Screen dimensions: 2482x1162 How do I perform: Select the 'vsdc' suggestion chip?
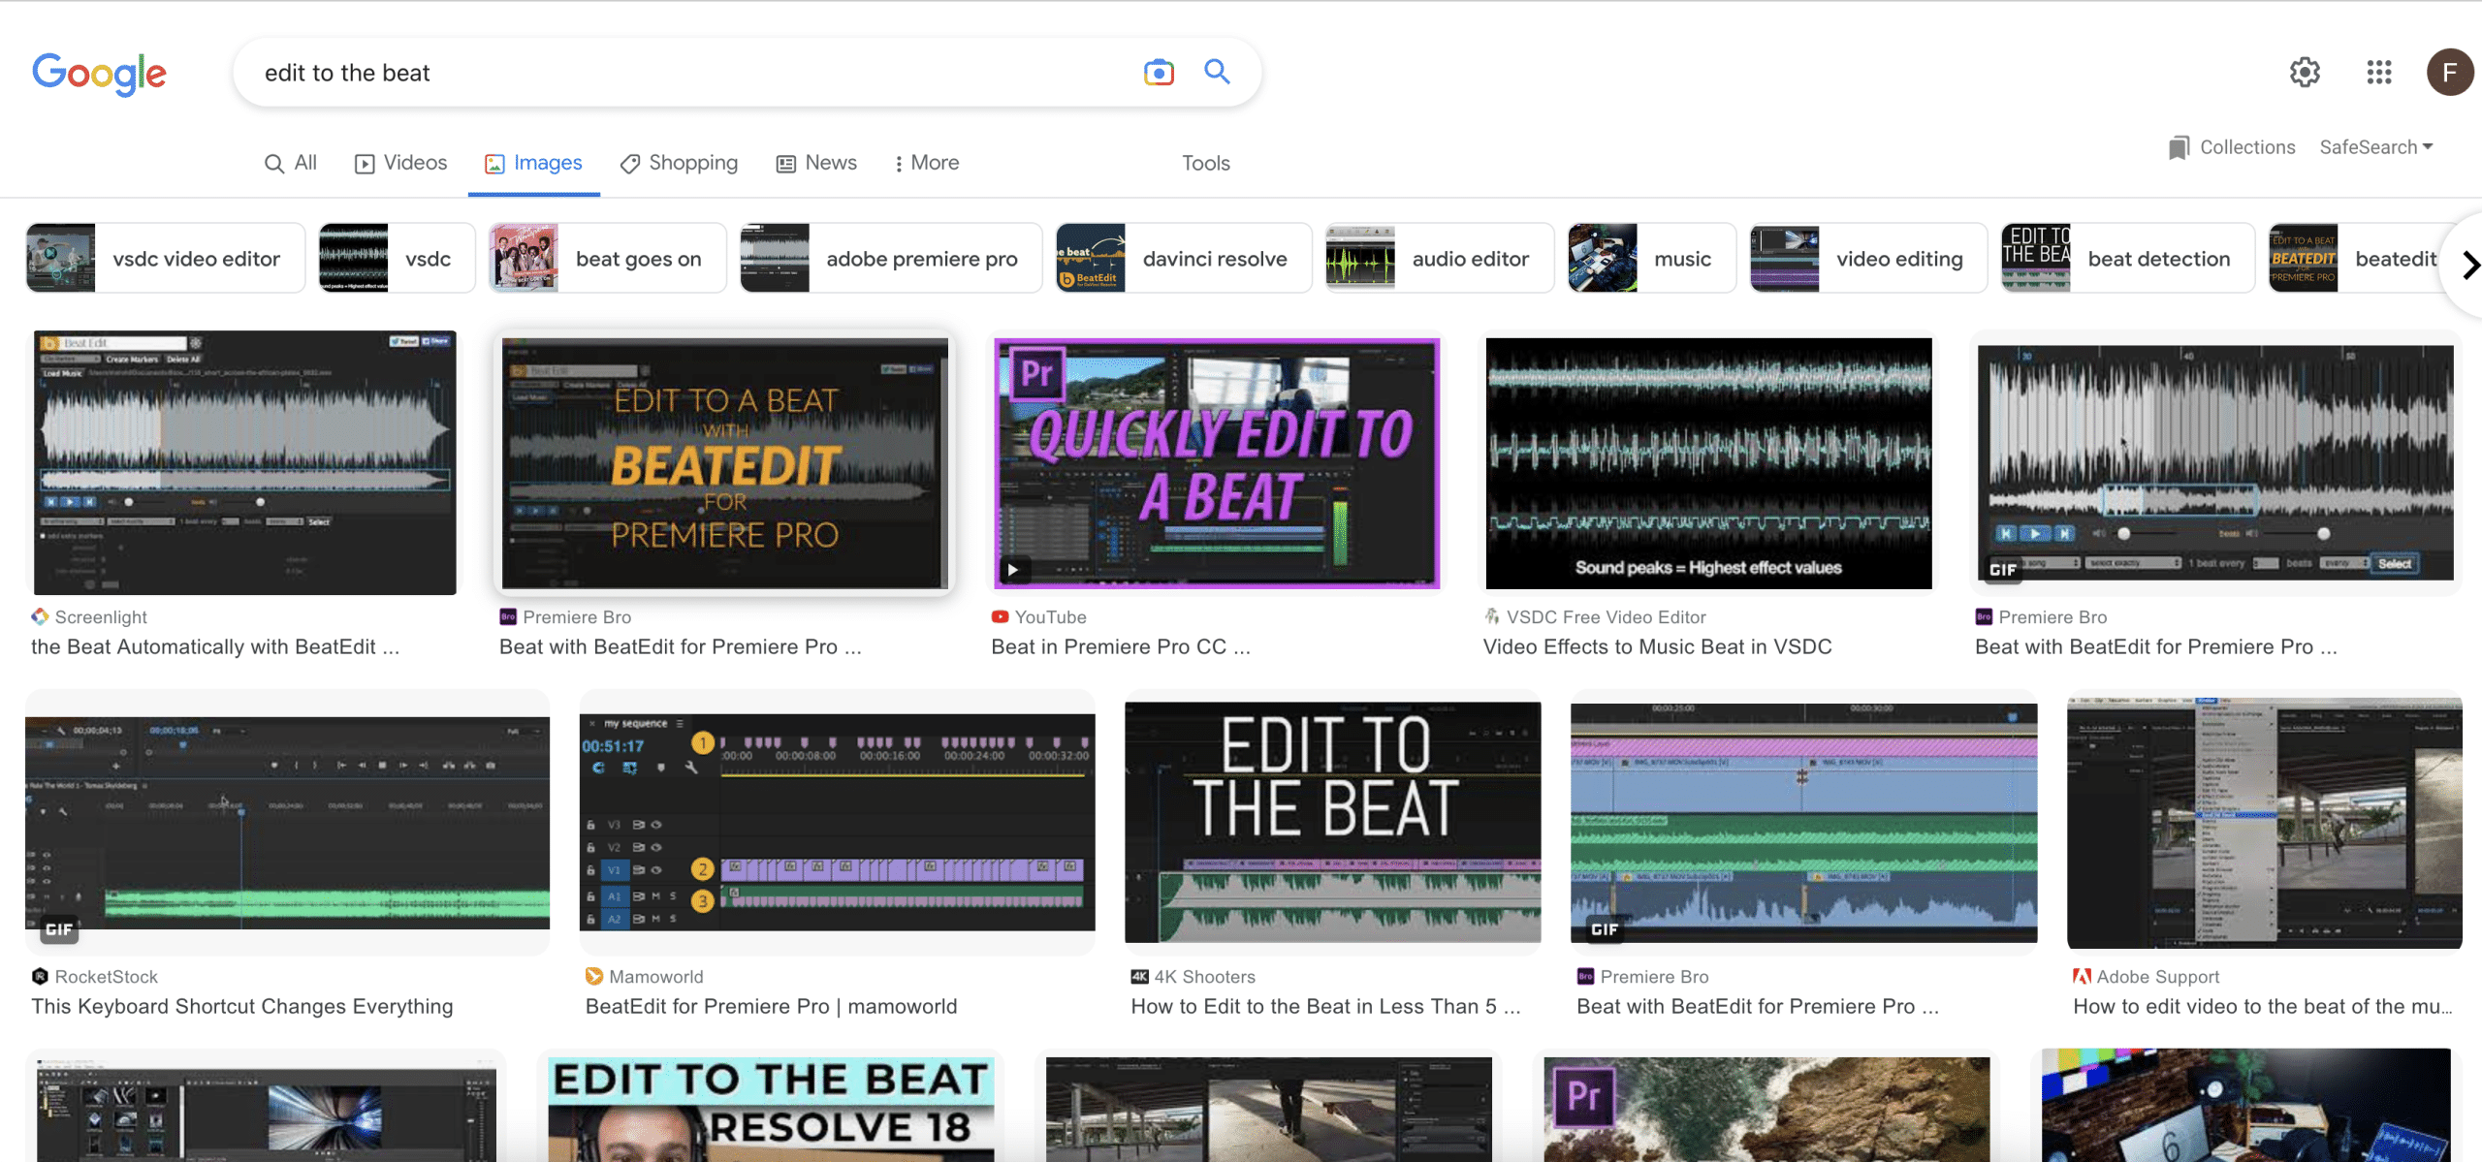point(397,258)
